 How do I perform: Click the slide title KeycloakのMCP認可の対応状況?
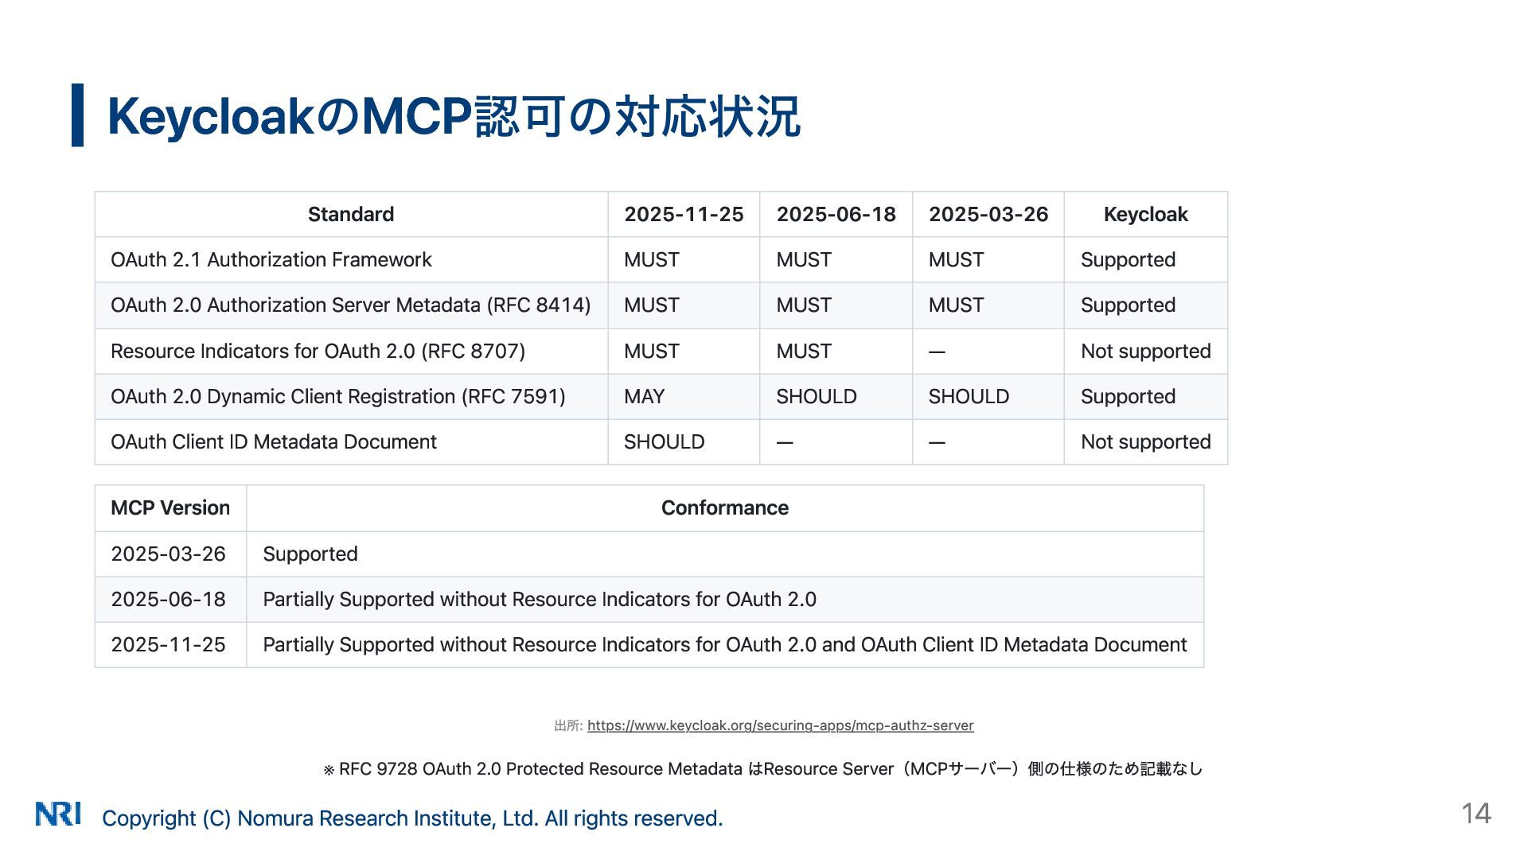[453, 116]
